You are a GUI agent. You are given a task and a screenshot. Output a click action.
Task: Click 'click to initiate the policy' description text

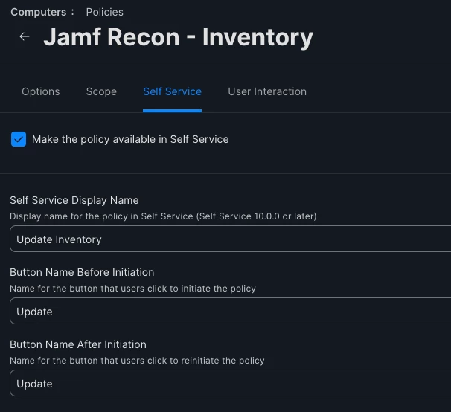(202, 289)
